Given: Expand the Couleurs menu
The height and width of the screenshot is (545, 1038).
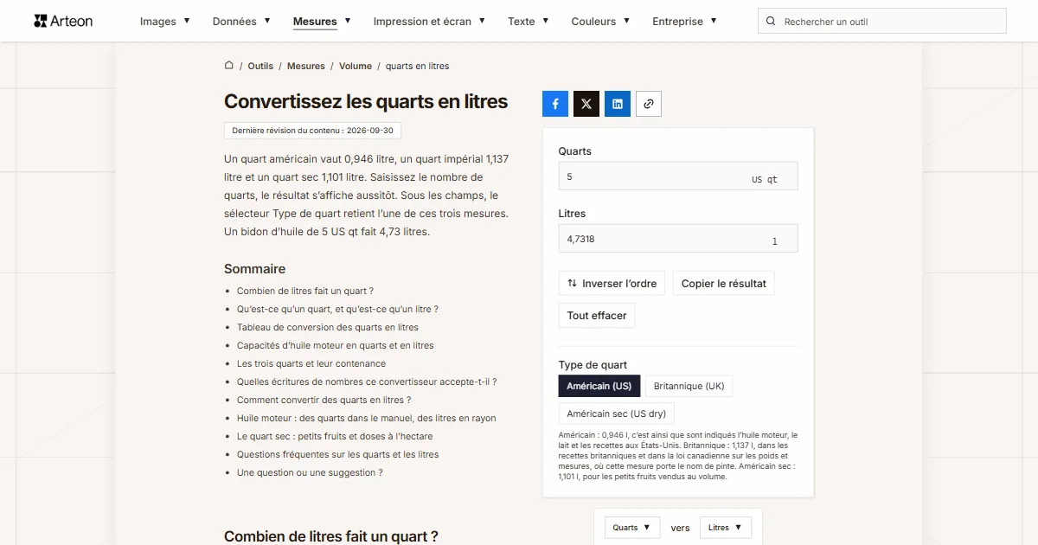Looking at the screenshot, I should (600, 22).
